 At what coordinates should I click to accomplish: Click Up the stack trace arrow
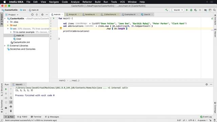coord(11,89)
